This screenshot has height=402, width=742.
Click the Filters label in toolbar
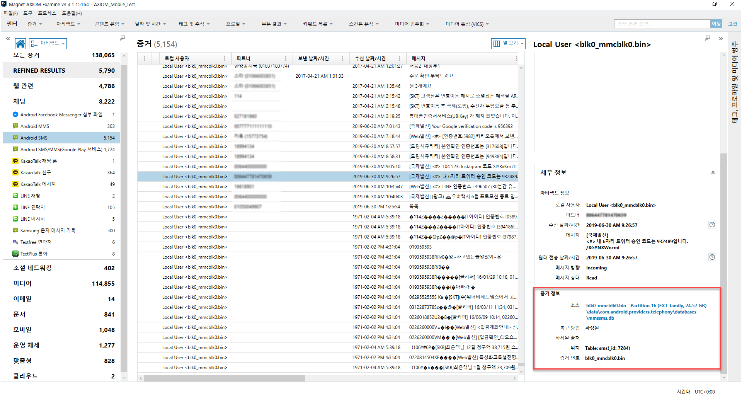(12, 24)
